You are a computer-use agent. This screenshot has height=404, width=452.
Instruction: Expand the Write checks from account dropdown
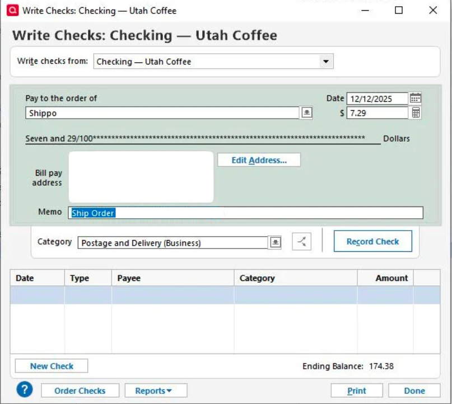point(326,62)
